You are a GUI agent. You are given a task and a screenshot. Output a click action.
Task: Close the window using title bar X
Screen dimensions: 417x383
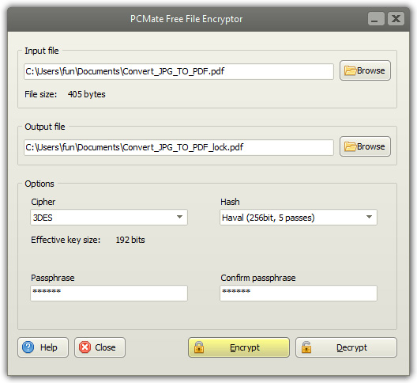click(x=396, y=19)
